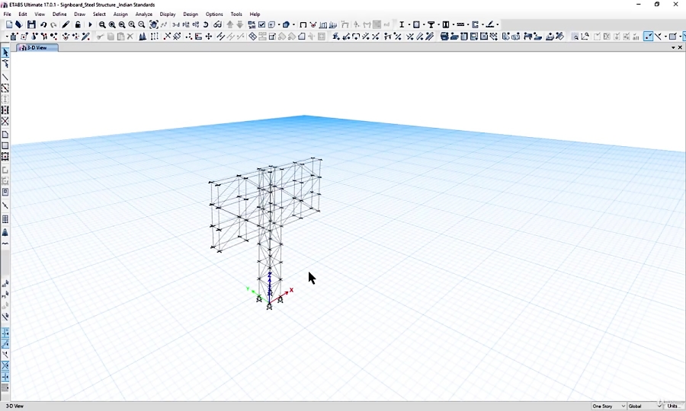Open the Help menu

pos(255,14)
